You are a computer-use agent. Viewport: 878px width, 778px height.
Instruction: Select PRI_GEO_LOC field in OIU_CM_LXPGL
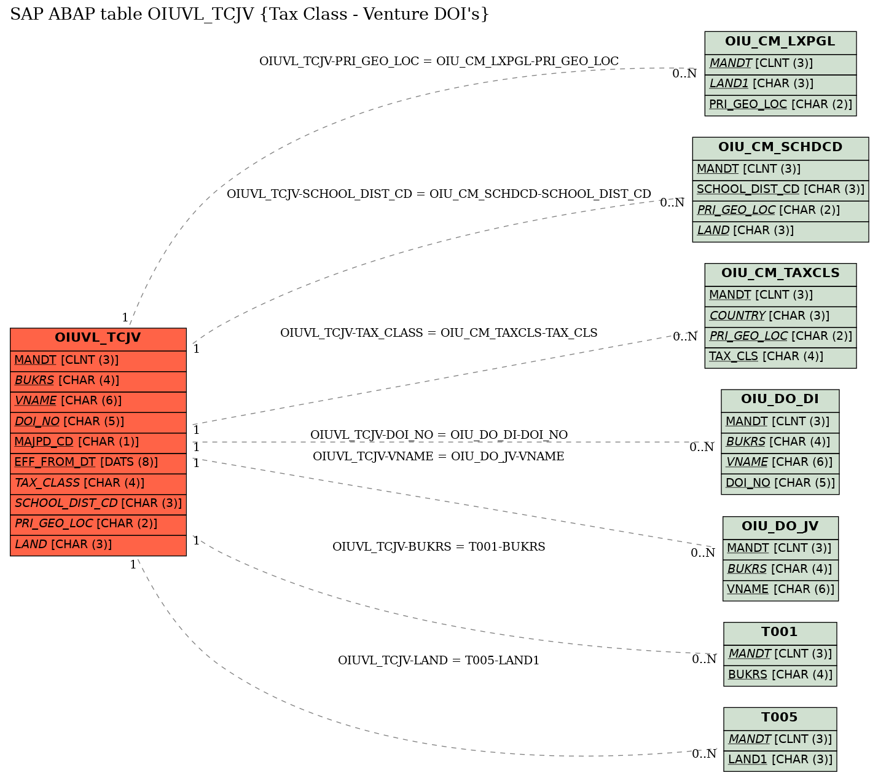(x=780, y=105)
